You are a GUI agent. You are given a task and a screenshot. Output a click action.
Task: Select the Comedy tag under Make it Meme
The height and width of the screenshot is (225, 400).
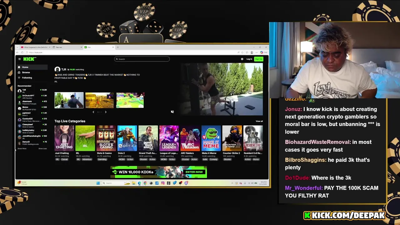[213, 159]
